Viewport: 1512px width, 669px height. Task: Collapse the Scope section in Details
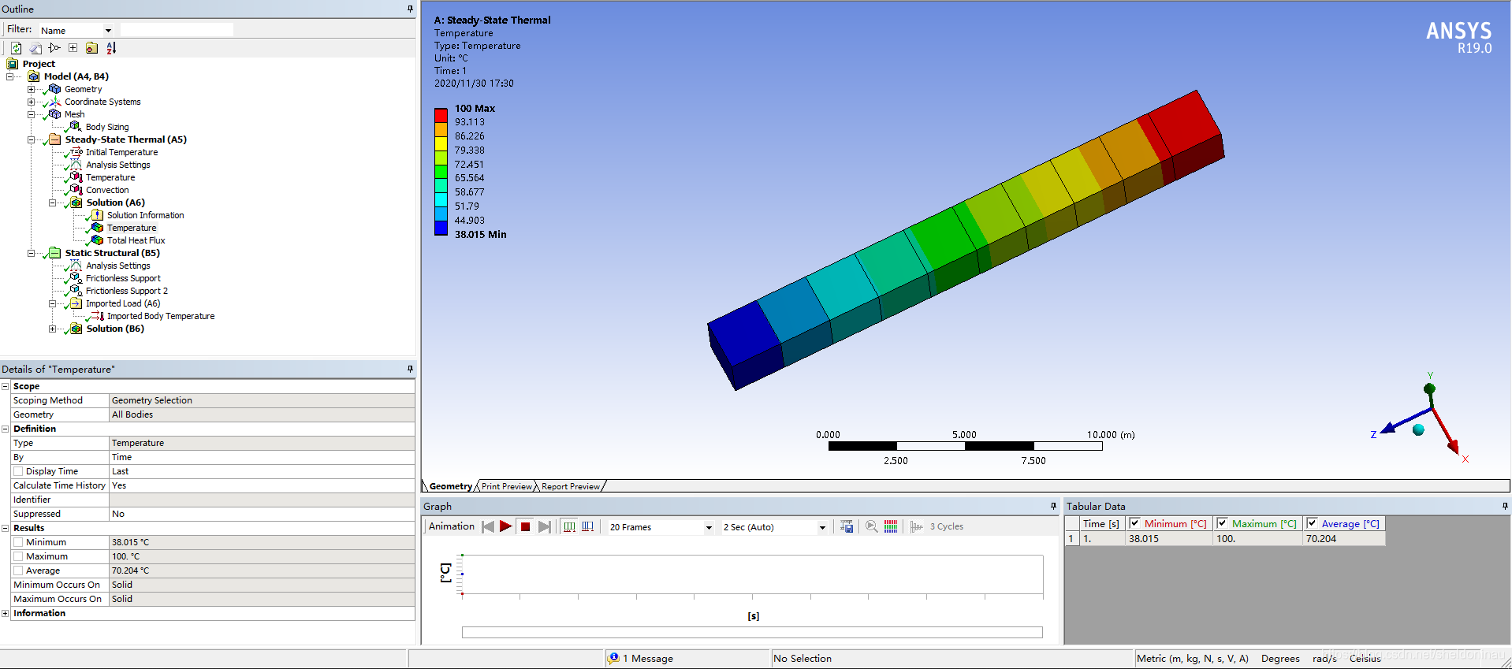pos(5,386)
